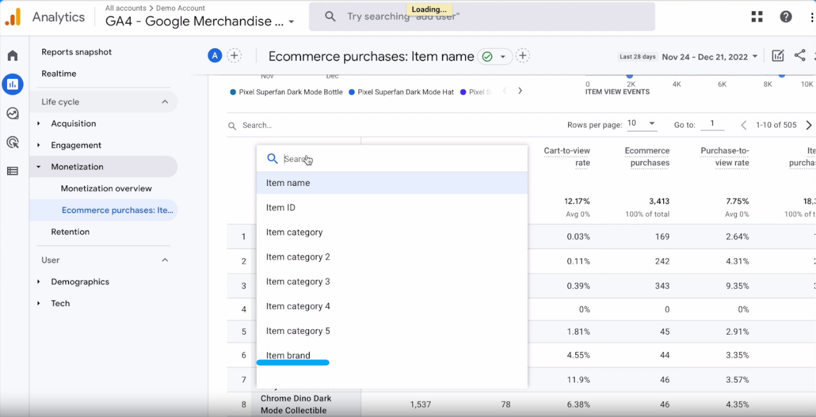This screenshot has width=816, height=417.
Task: Open the Reports icon in left rail
Action: point(12,84)
